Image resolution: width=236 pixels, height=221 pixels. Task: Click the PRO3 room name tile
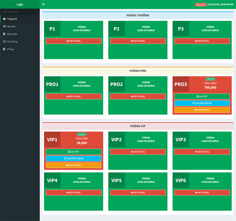181,84
